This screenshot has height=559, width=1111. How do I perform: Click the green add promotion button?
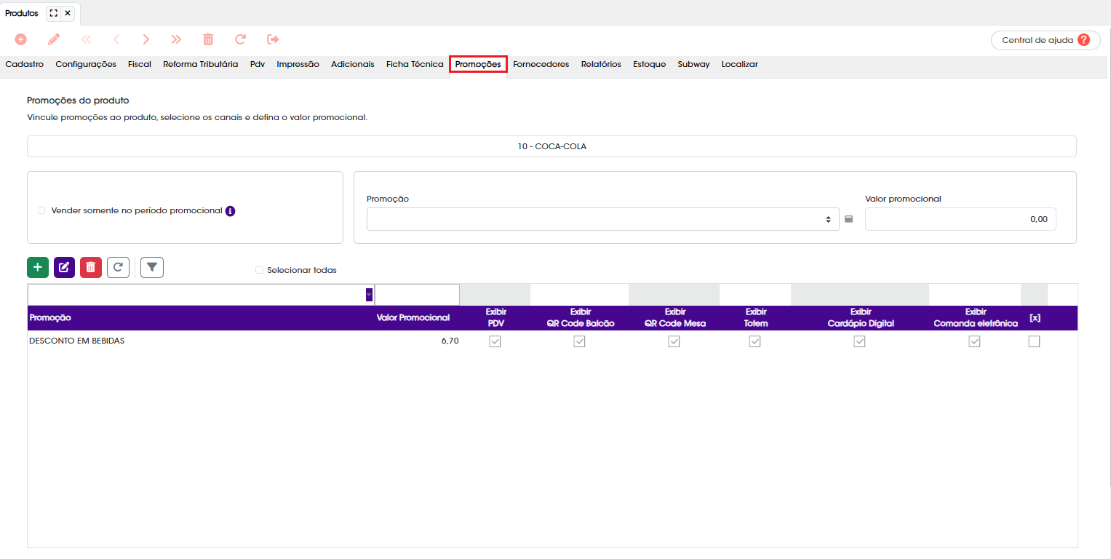click(x=38, y=267)
